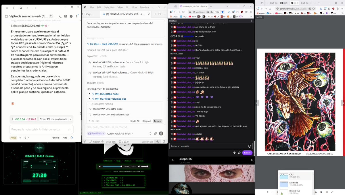Screen dimensions: 345x195
Task: Click Keep All in the Cursor files bar
Action: [x=147, y=121]
